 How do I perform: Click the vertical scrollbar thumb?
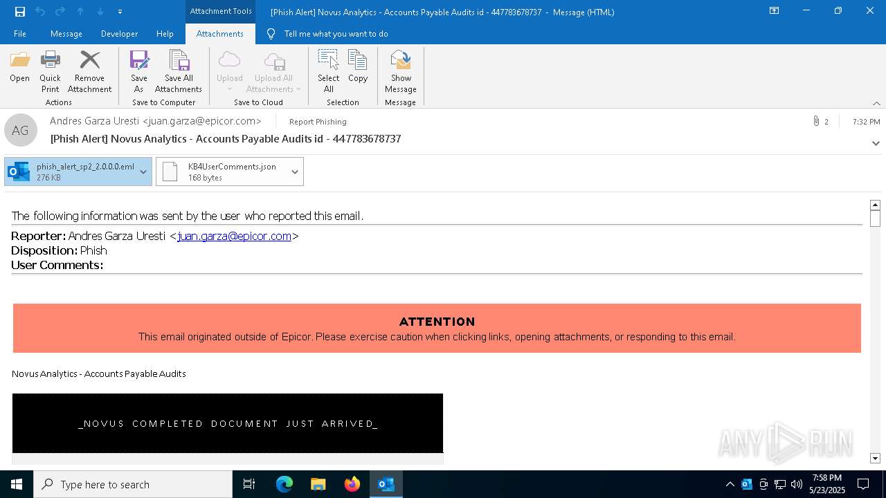(875, 219)
